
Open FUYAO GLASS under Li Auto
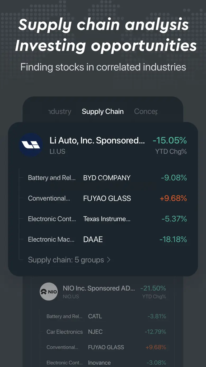107,198
